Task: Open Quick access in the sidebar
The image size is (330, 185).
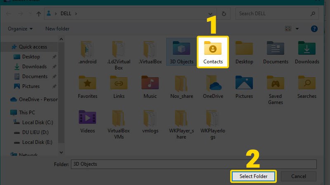Action: pos(29,47)
